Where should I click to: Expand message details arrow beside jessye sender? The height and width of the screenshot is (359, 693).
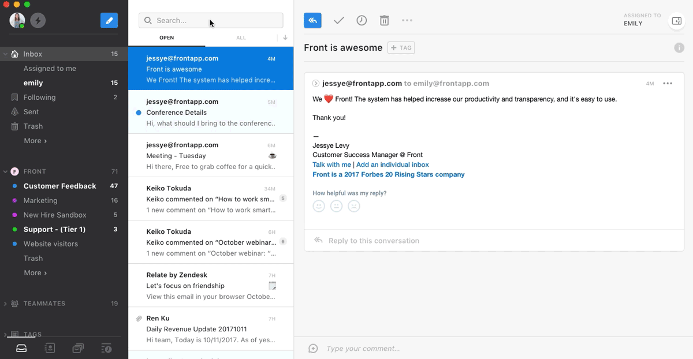coord(316,84)
